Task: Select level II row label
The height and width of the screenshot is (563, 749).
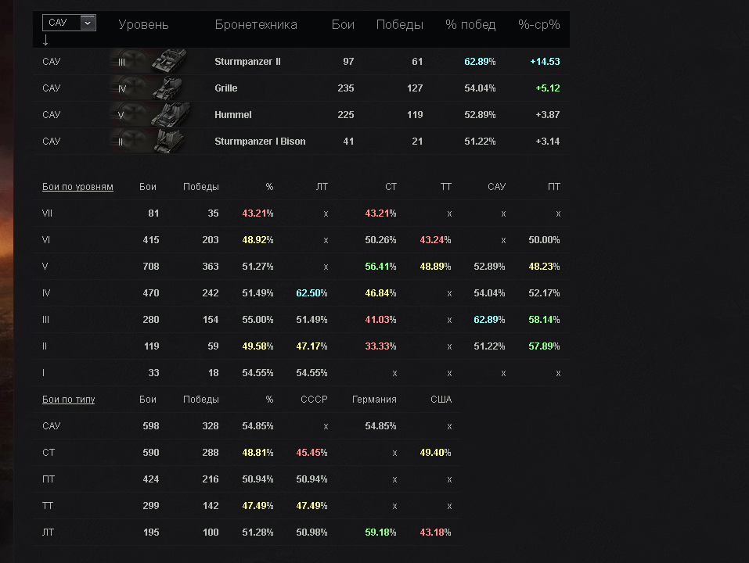Action: click(x=45, y=347)
